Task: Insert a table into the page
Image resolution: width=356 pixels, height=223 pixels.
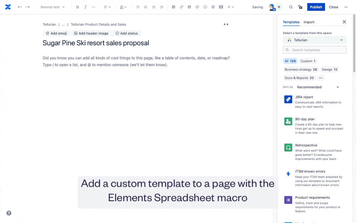Action: coord(213,7)
